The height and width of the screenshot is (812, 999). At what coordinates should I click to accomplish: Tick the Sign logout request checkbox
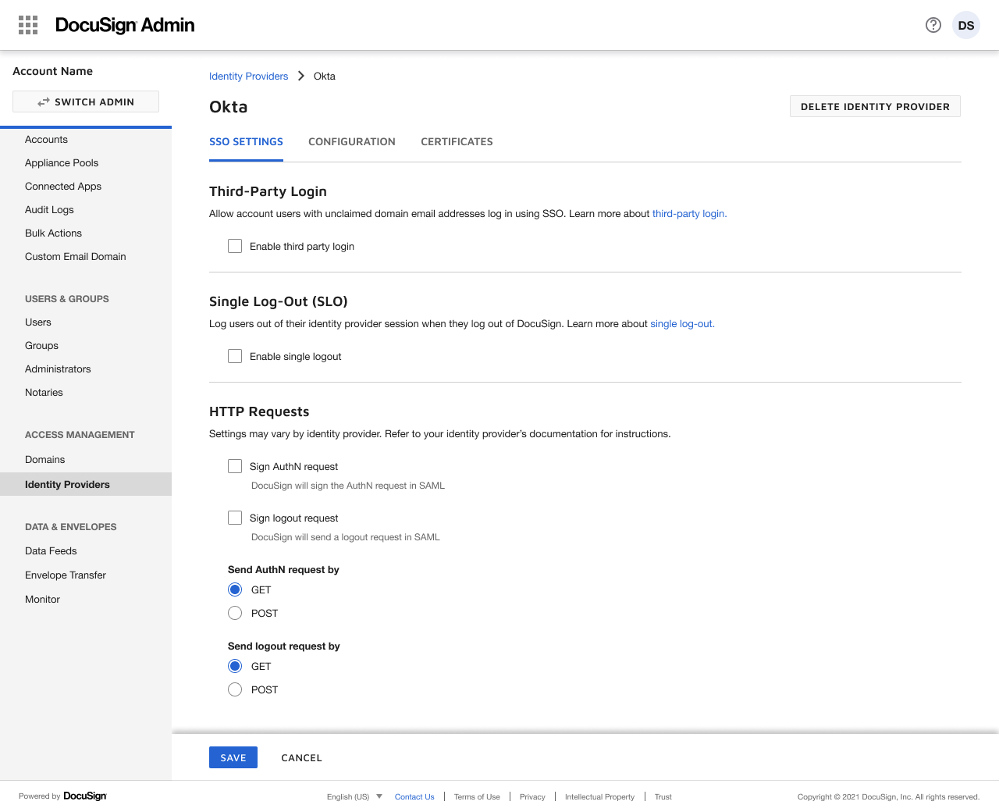[235, 518]
